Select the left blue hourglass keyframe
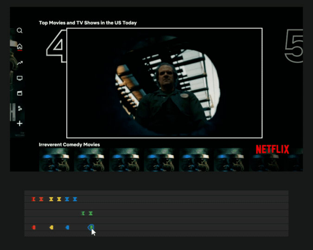313x250 pixels. click(67, 199)
